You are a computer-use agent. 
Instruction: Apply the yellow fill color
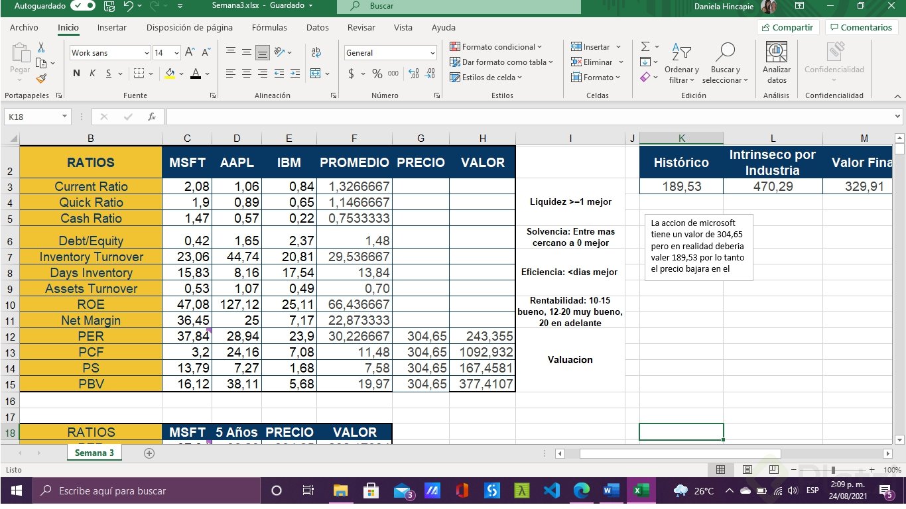click(x=170, y=74)
